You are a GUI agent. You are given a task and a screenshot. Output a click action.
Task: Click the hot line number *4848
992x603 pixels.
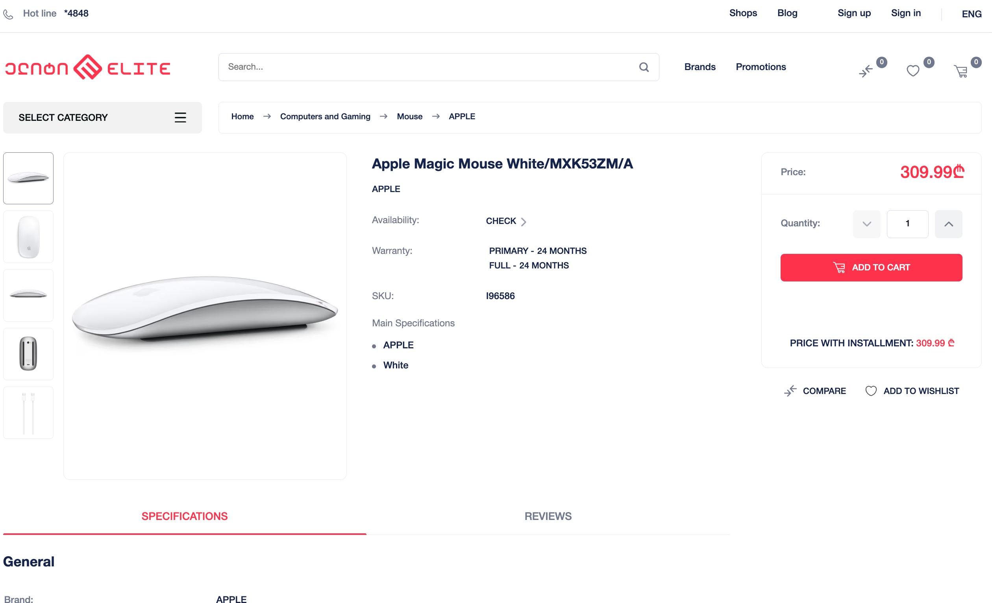coord(76,13)
